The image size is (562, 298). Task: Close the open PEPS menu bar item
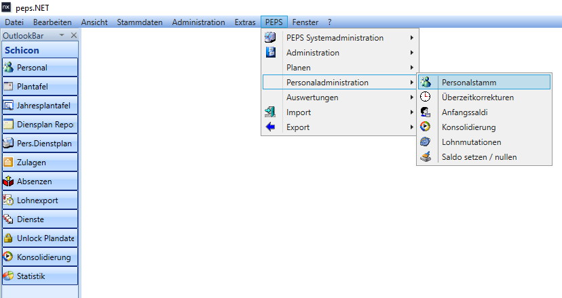click(x=274, y=22)
